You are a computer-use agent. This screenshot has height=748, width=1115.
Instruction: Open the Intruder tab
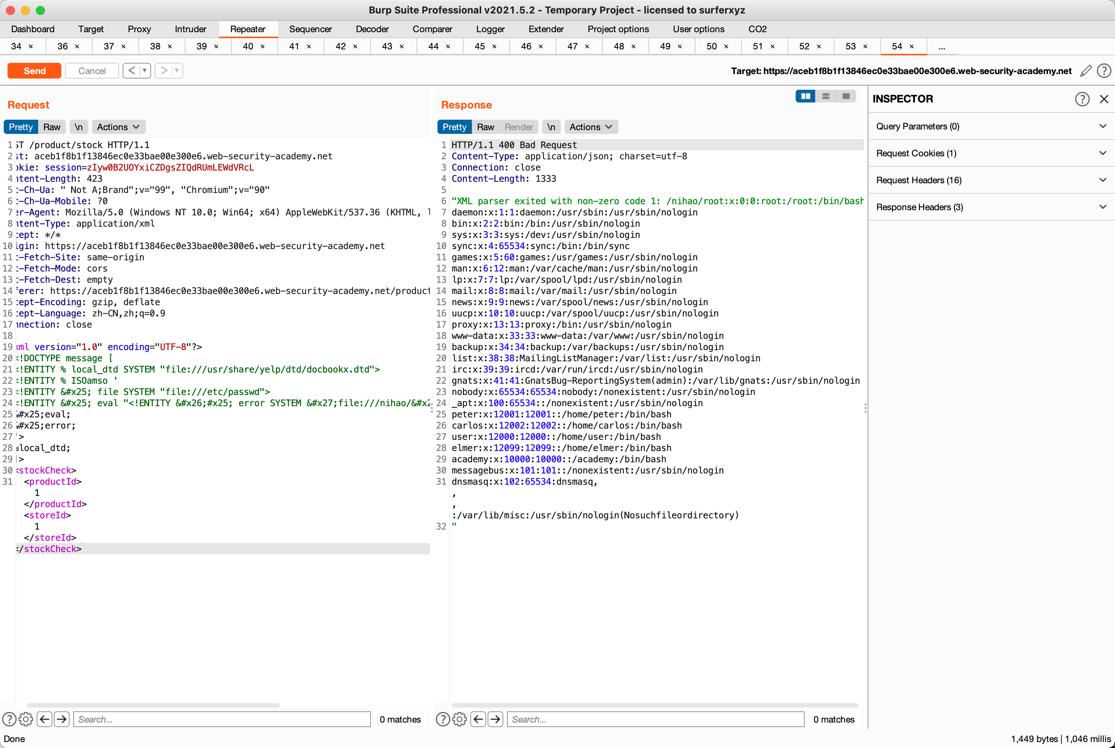pos(190,29)
